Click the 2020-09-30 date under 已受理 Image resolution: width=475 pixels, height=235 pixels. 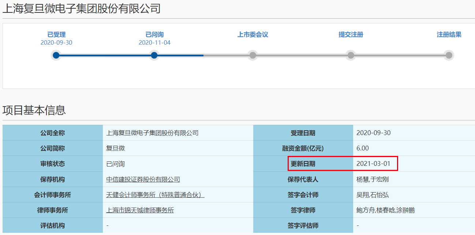56,43
